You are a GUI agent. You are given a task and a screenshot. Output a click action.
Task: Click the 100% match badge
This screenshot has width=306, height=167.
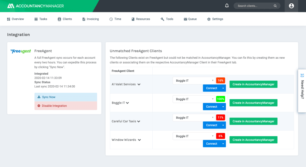[x=221, y=99]
